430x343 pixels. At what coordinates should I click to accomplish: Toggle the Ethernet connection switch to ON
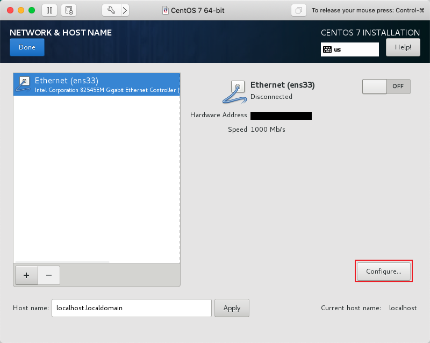(x=386, y=87)
